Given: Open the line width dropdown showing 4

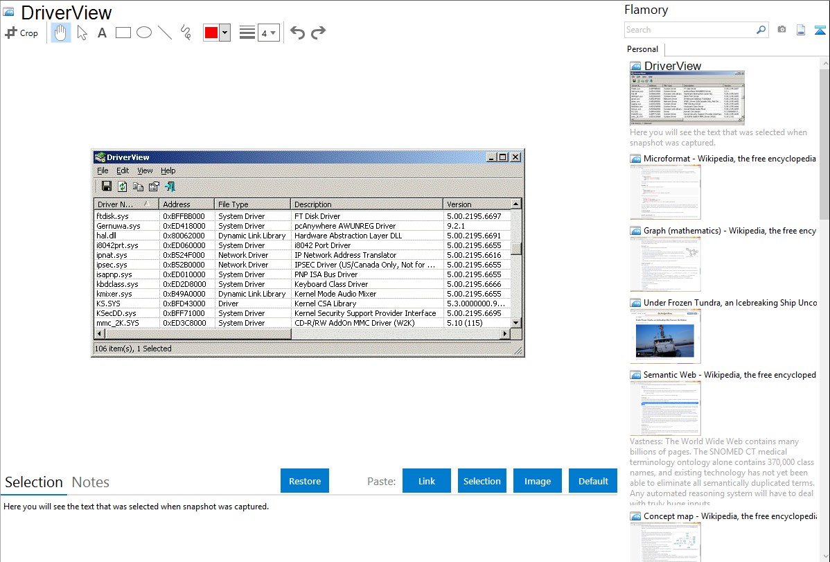Looking at the screenshot, I should 269,33.
